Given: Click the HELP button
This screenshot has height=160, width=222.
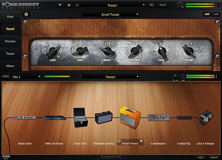Looking at the screenshot, I should pos(201,157).
